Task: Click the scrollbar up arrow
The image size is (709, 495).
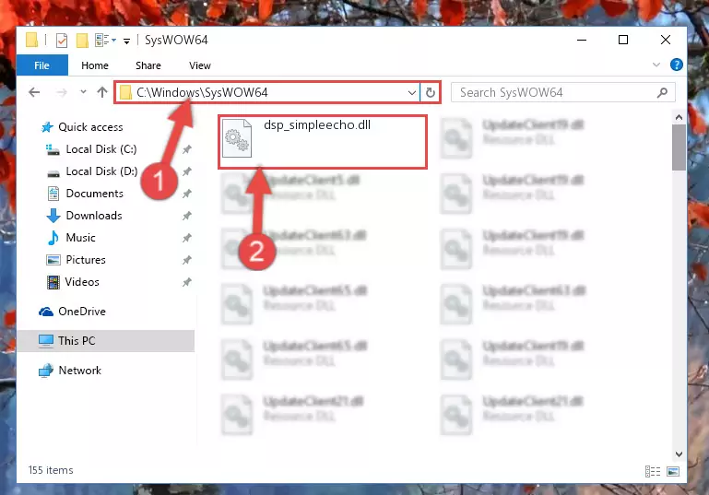Action: tap(679, 118)
